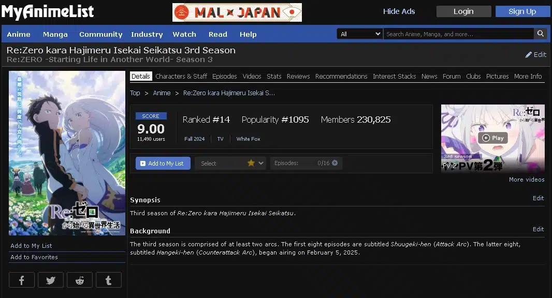This screenshot has width=552, height=298.
Task: Click the Login button
Action: pos(463,11)
